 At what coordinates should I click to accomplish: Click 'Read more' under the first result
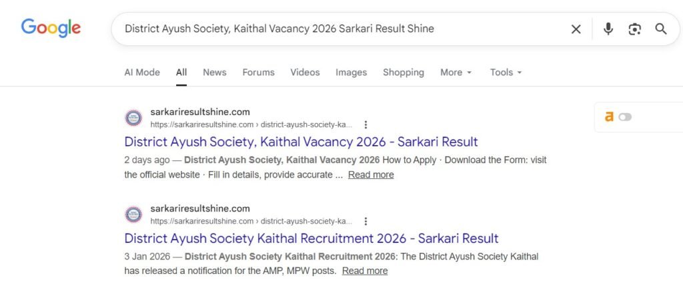pos(371,175)
